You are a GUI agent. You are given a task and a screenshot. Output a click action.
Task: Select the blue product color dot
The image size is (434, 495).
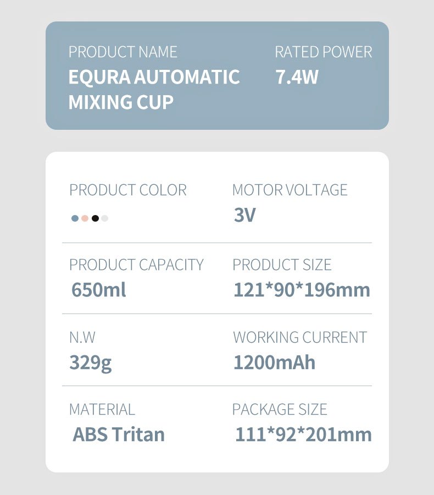[x=75, y=218]
